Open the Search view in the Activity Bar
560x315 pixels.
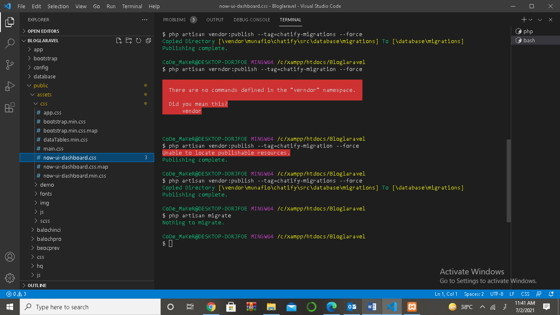point(10,44)
